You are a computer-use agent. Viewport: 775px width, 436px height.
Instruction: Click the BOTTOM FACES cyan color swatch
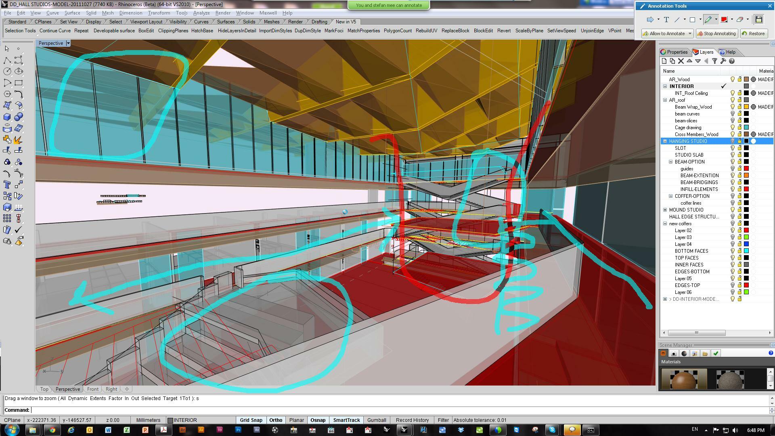(x=746, y=251)
